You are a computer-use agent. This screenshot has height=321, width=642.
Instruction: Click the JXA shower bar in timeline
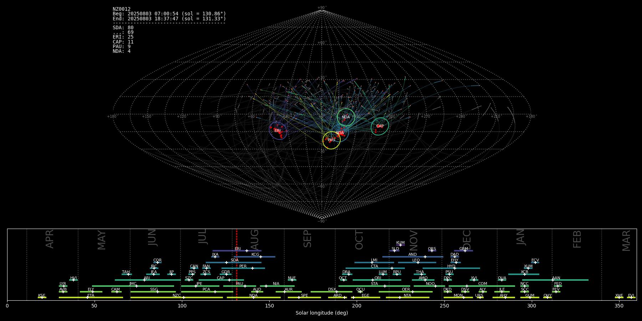(x=215, y=257)
